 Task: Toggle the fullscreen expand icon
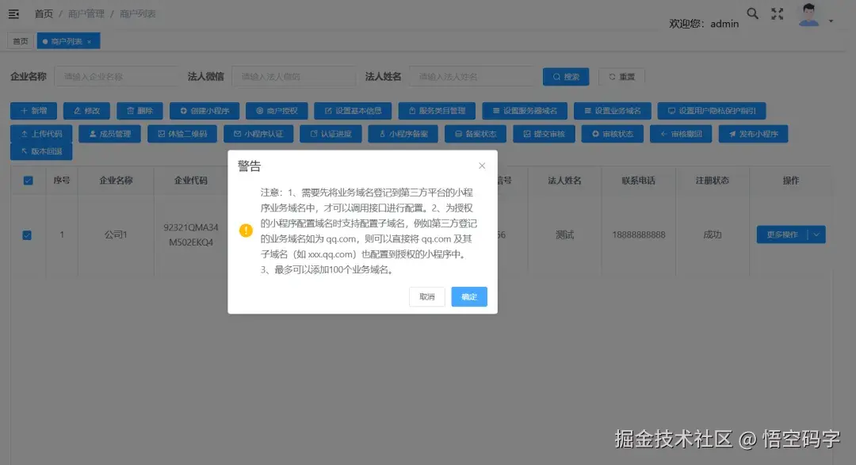(x=777, y=13)
